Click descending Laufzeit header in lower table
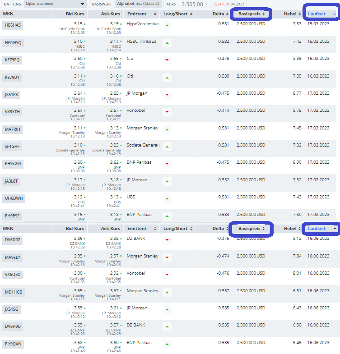The height and width of the screenshot is (354, 340). pos(321,229)
